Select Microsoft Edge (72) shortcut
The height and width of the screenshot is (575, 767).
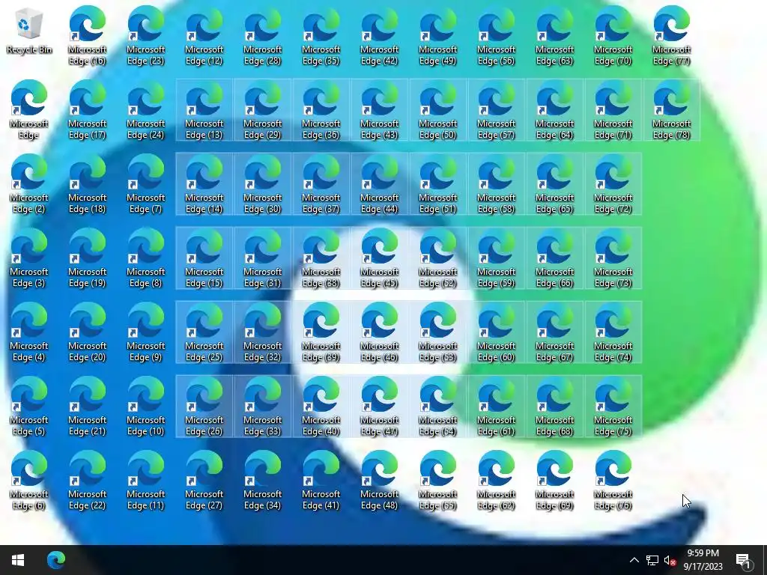(613, 184)
